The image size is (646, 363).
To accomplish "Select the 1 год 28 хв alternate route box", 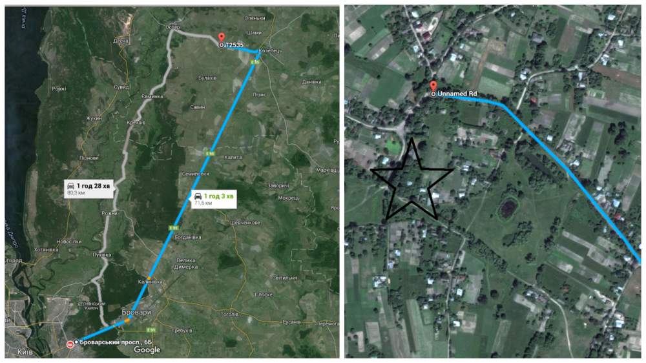I will (x=89, y=189).
